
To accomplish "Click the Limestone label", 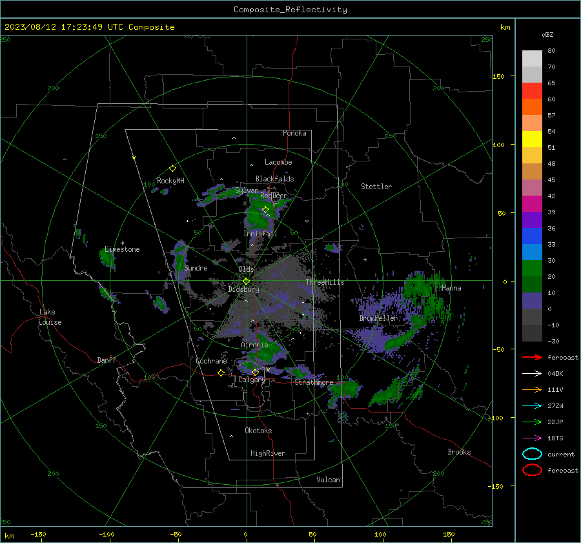I will 122,249.
